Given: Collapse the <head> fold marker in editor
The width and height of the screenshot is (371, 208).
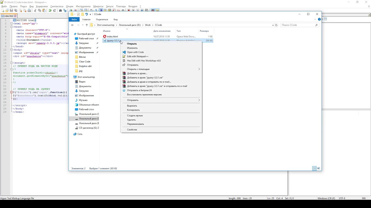Looking at the screenshot, I should pyautogui.click(x=11, y=27).
